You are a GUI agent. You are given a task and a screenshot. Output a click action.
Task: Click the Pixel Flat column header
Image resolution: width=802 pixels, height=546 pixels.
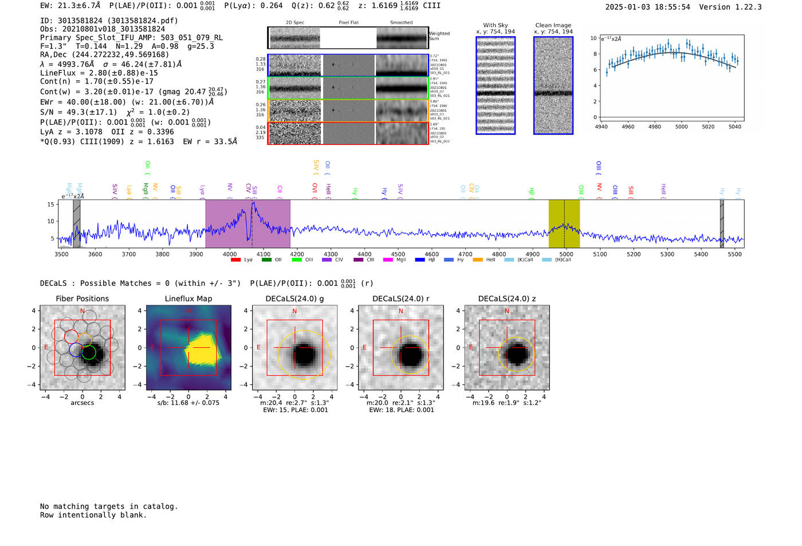click(x=348, y=22)
